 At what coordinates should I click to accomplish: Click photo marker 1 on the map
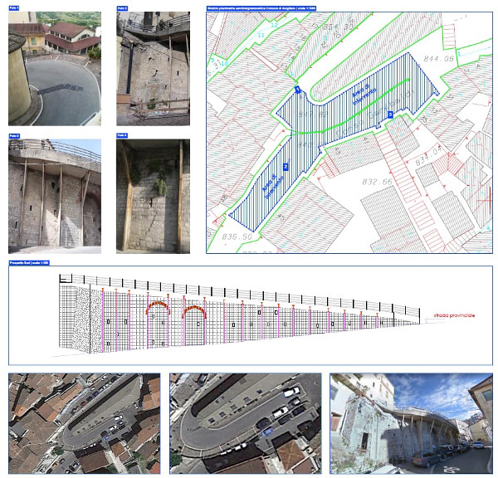tap(297, 89)
